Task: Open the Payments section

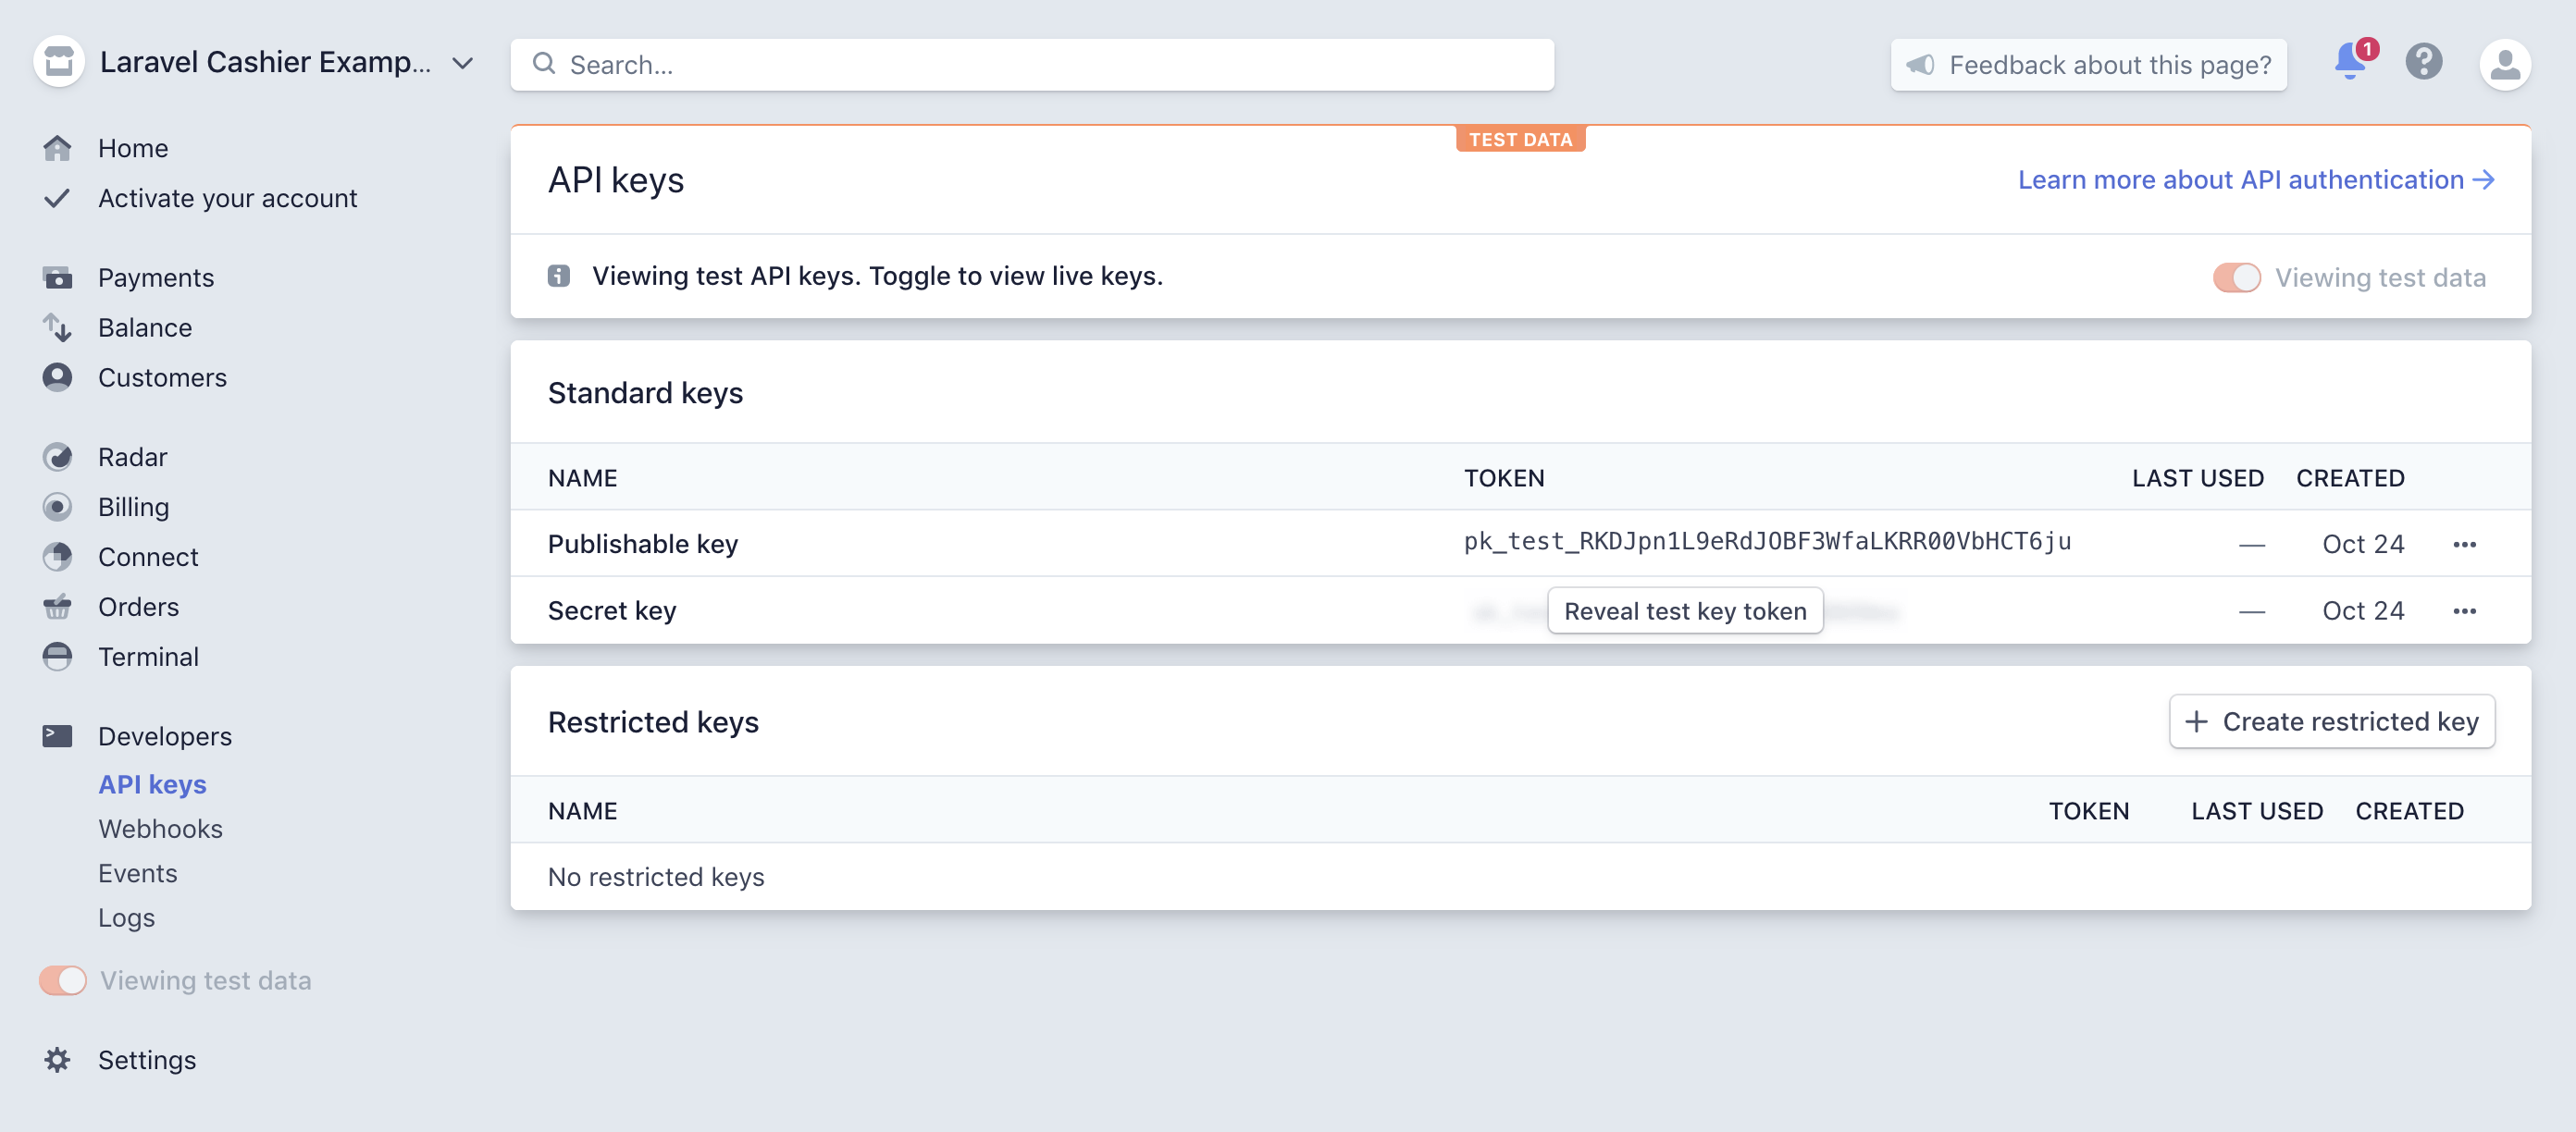Action: [156, 277]
